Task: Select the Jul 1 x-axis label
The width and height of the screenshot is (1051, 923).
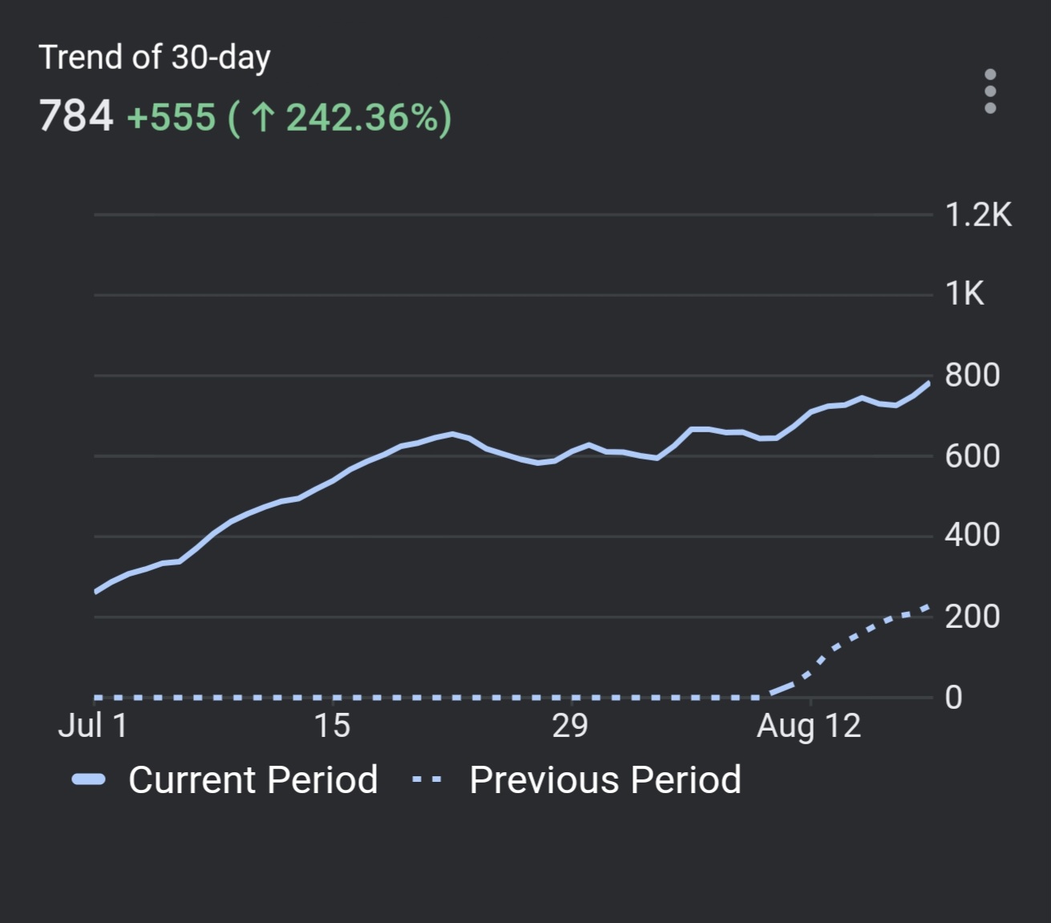Action: (93, 725)
